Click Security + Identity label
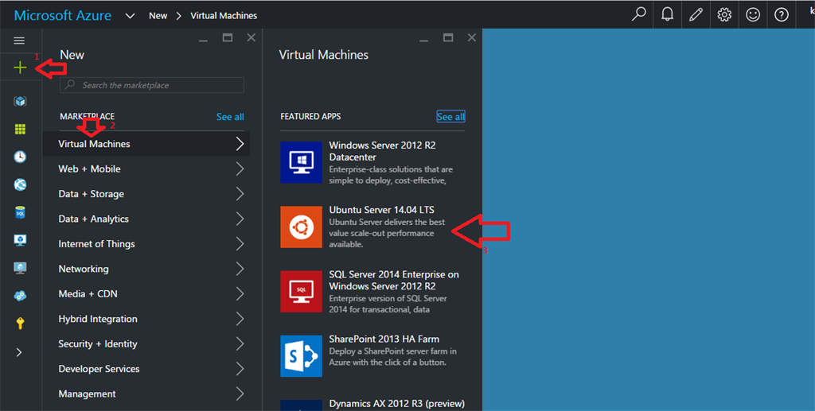The height and width of the screenshot is (411, 815). click(x=98, y=343)
